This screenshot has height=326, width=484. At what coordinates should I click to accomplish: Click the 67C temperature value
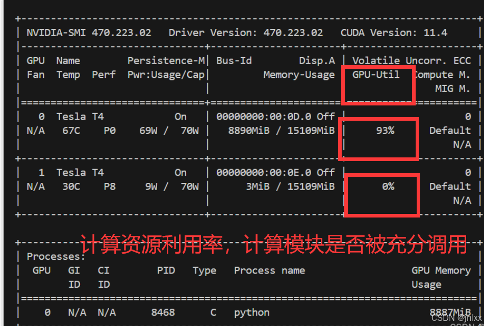click(71, 131)
